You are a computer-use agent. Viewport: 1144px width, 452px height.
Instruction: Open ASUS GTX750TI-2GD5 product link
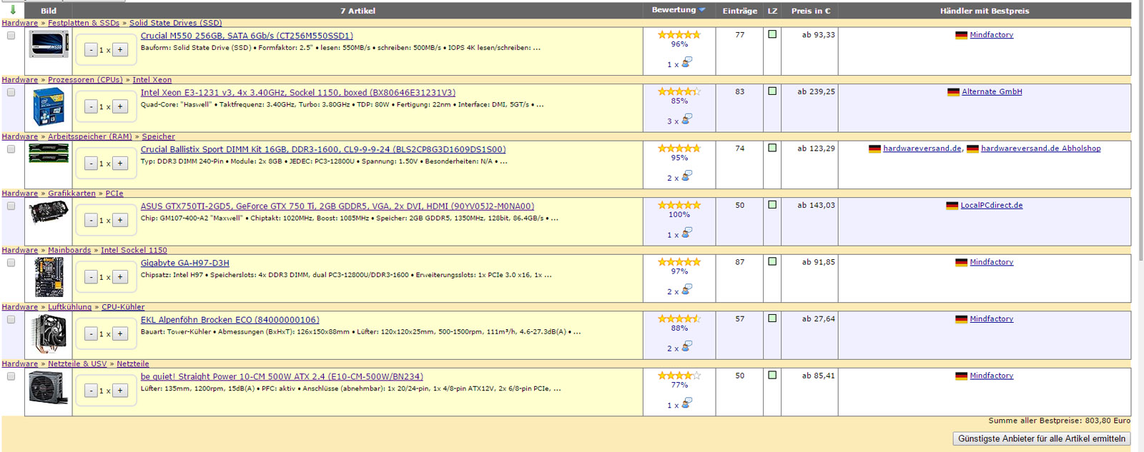click(337, 206)
